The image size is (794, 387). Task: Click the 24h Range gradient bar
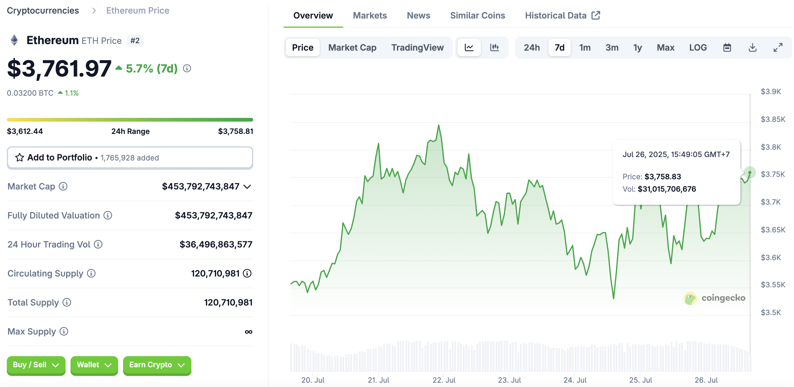click(130, 119)
